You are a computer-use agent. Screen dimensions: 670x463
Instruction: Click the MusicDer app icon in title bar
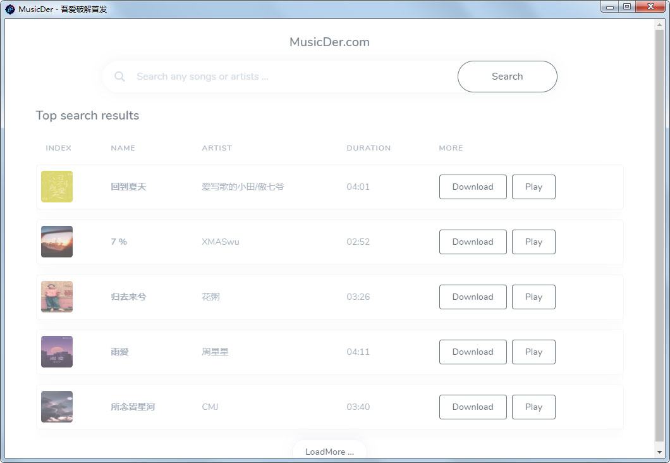(x=10, y=9)
